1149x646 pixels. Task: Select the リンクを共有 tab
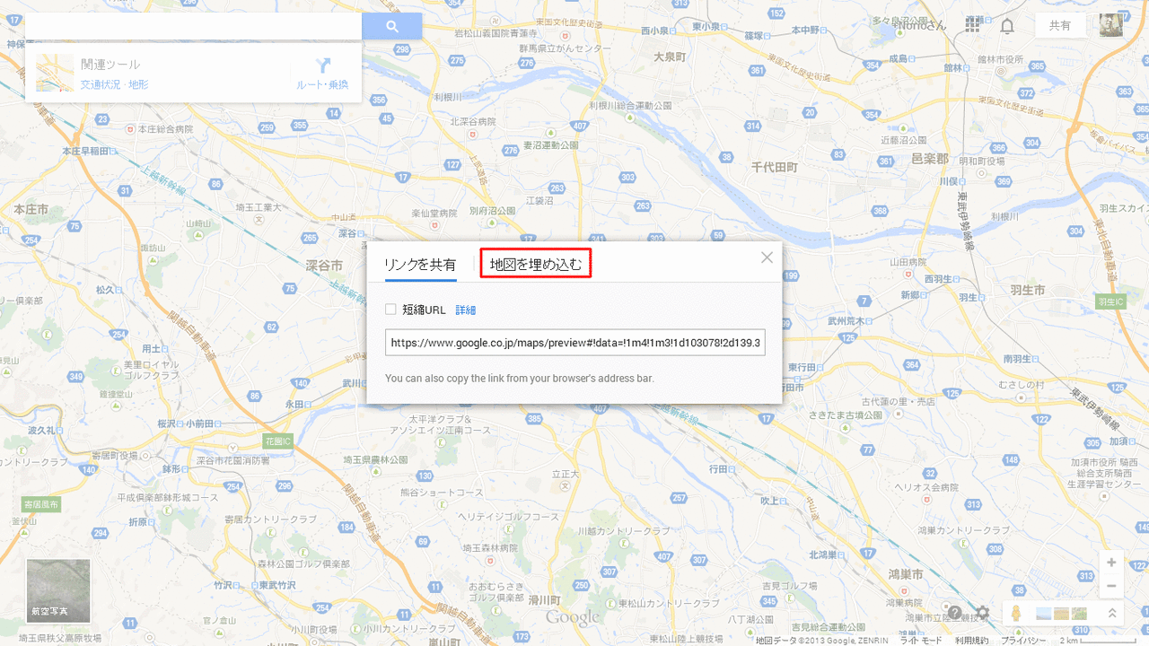[x=420, y=265]
